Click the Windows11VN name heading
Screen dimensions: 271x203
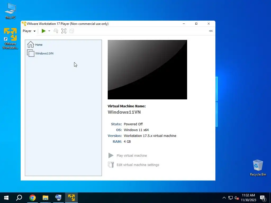124,112
